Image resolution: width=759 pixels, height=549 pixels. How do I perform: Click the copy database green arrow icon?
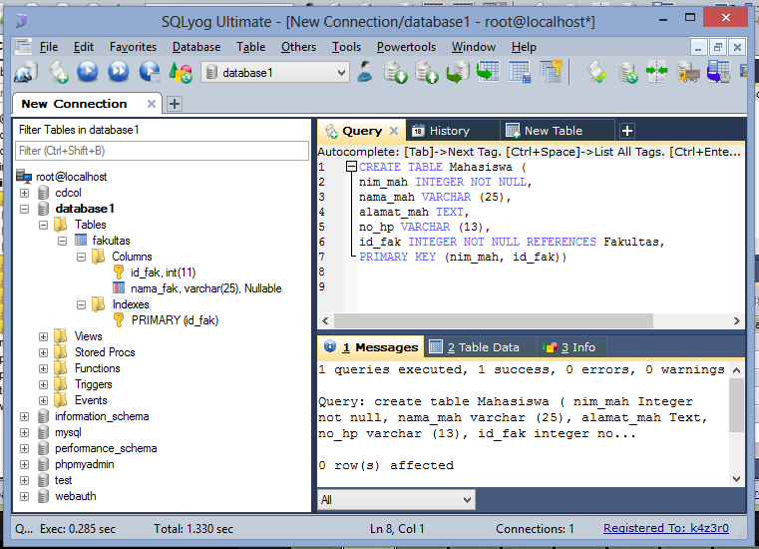458,72
